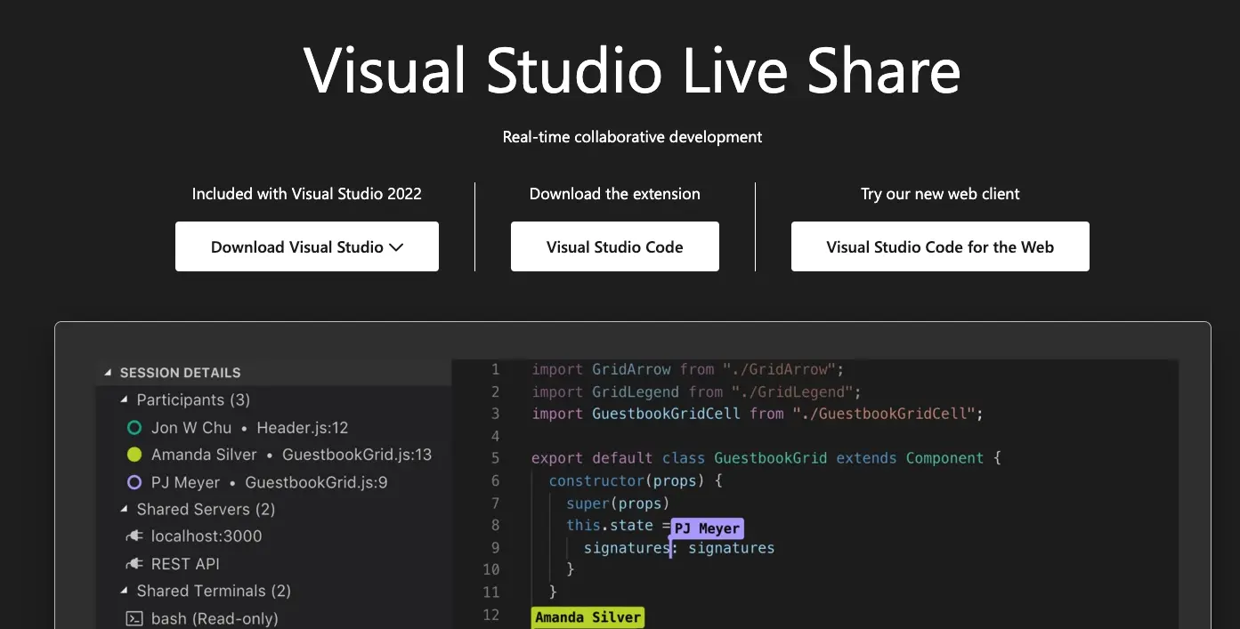Click the 'Download the extension' text

click(615, 194)
